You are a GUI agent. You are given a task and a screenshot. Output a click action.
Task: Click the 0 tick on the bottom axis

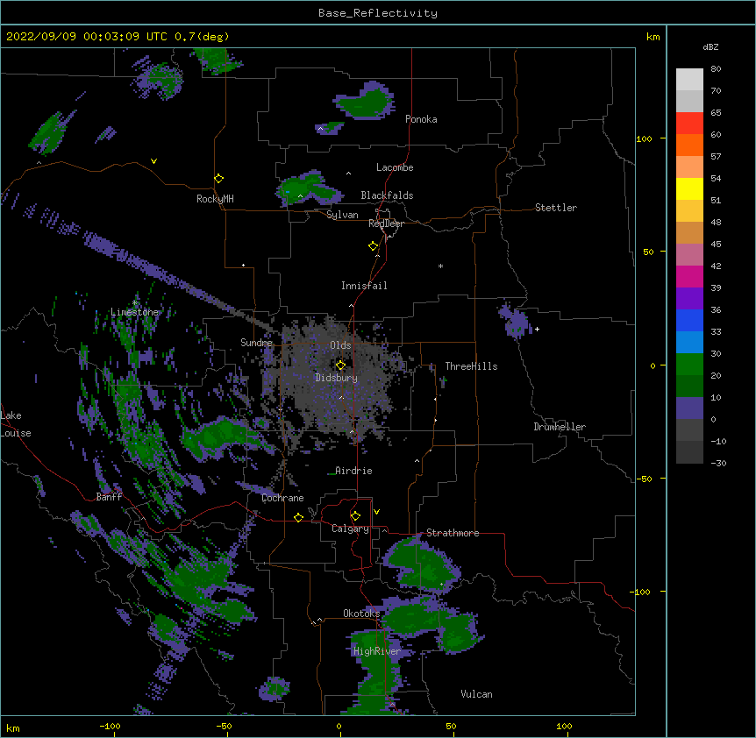click(x=339, y=726)
